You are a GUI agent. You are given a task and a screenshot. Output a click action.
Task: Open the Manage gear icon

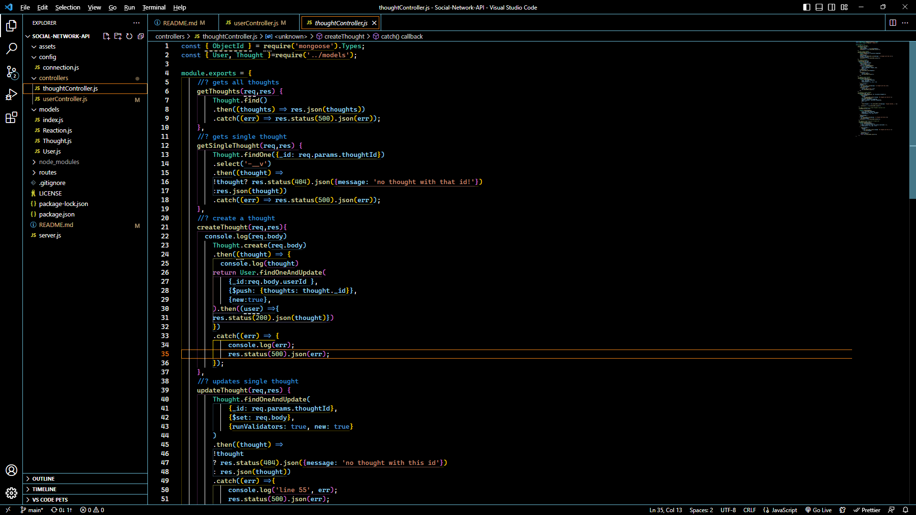tap(11, 493)
